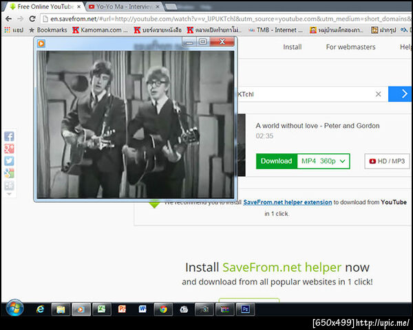
Task: Switch to the Yo-Yo Ma Interview tab
Action: pyautogui.click(x=121, y=7)
